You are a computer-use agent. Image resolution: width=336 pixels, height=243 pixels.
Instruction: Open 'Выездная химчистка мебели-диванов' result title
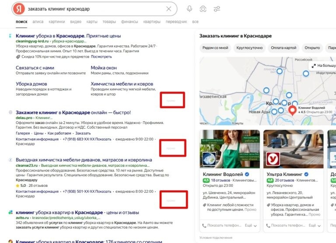click(84, 160)
